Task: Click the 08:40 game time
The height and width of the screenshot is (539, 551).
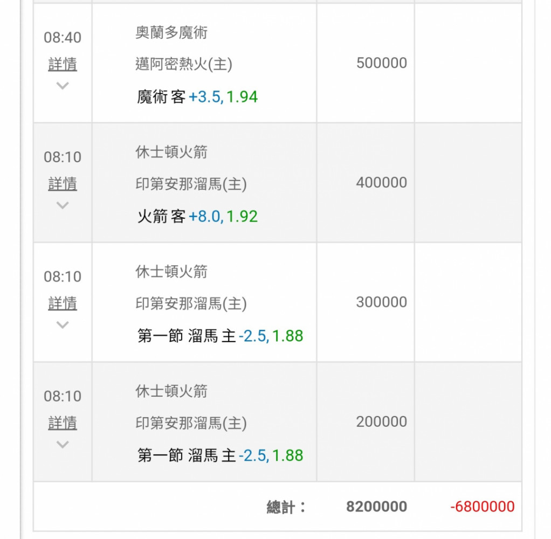Action: [63, 37]
